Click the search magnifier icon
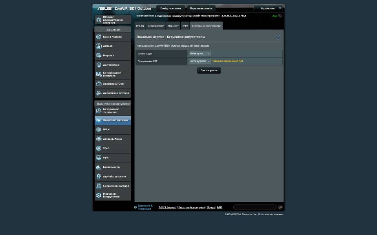 point(280,207)
